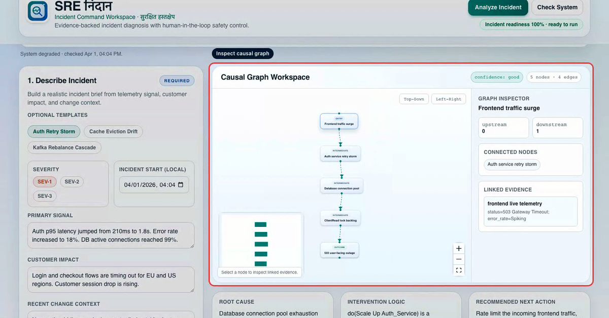The image size is (609, 318).
Task: Open Inspect causal graph pill
Action: pos(243,53)
